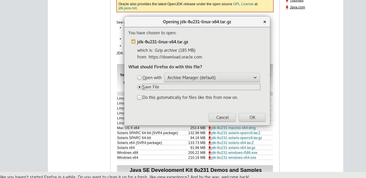
Task: Click red download arrow next to Java.com
Action: [287, 7]
